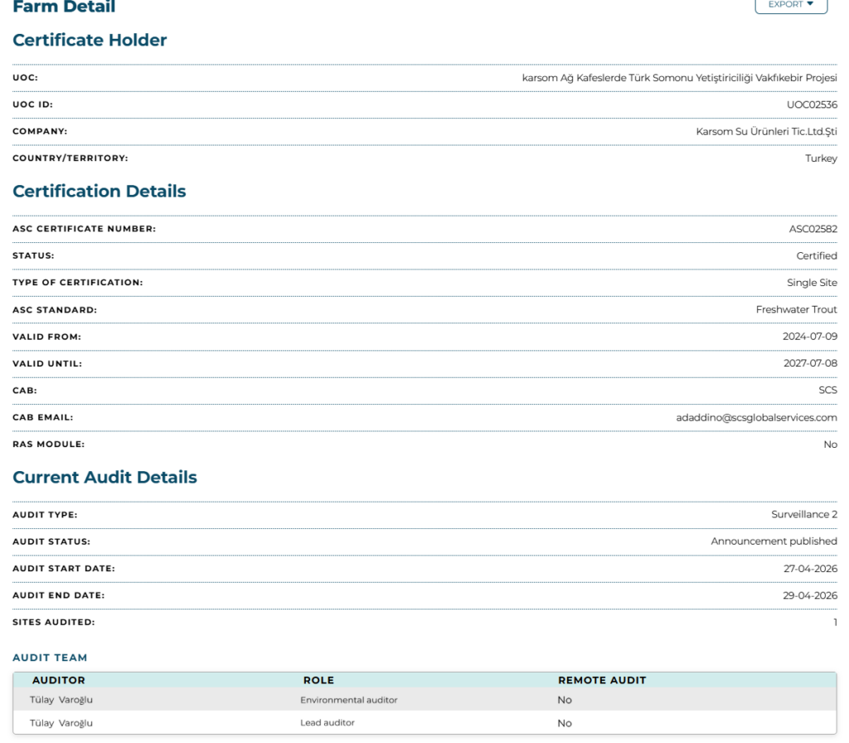Click the CAB email adaddino@scsglobalservices.com
849x743 pixels.
coord(756,417)
